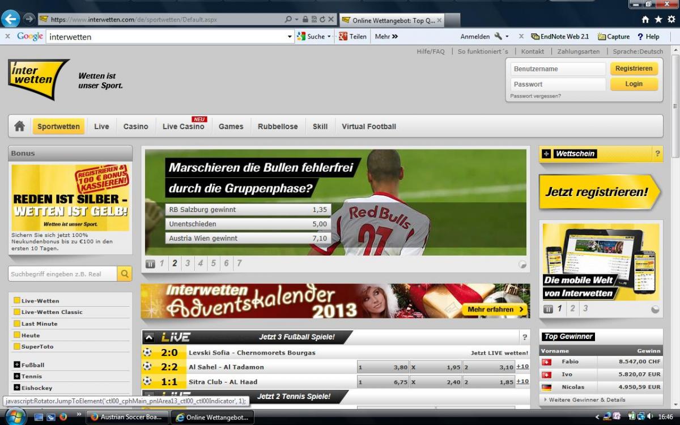Expand the Wettschein panel plus icon
The height and width of the screenshot is (425, 680).
coord(546,154)
